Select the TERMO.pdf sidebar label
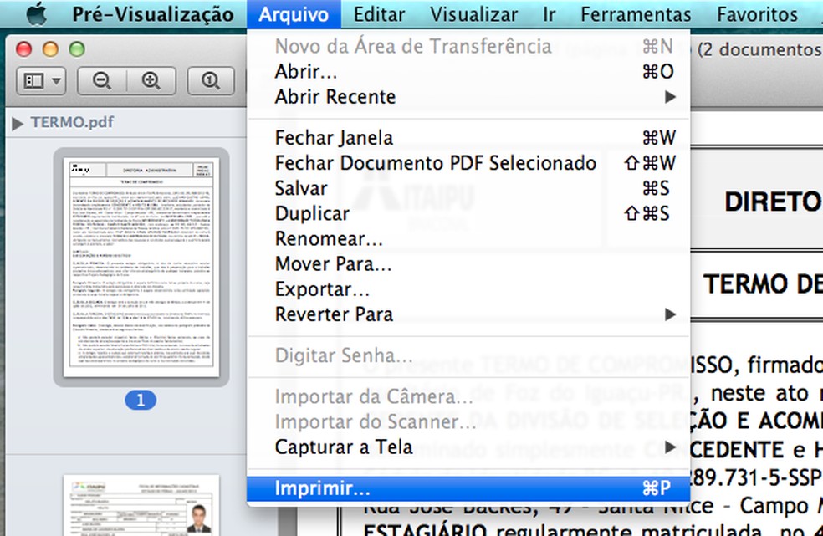Image resolution: width=823 pixels, height=536 pixels. point(73,122)
